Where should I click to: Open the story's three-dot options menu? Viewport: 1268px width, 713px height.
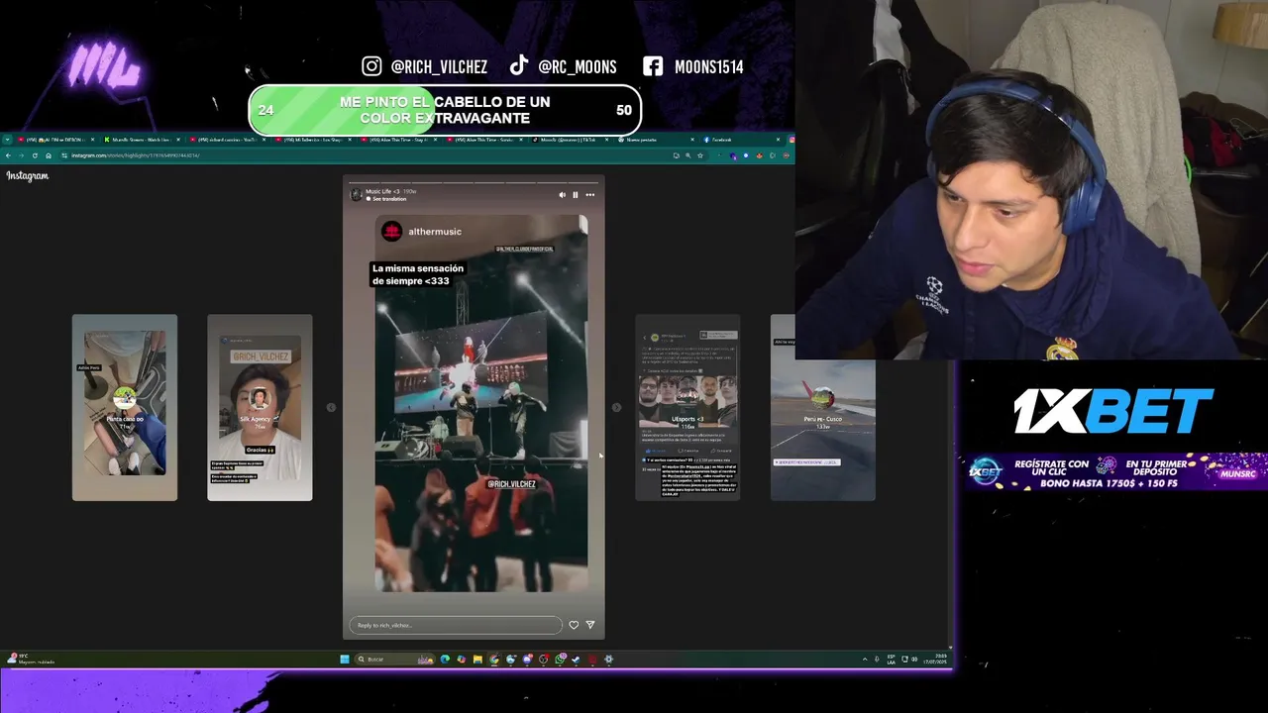[589, 195]
